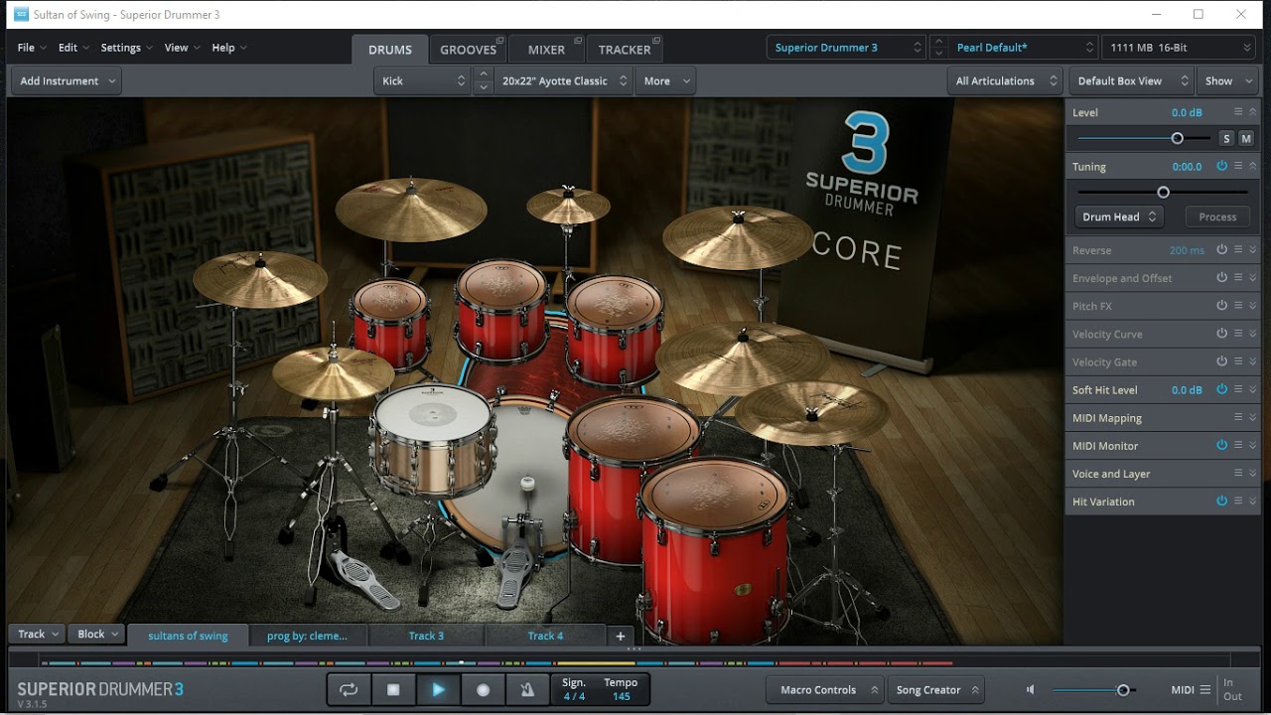Open the Settings menu
Image resolution: width=1271 pixels, height=715 pixels.
click(x=127, y=48)
